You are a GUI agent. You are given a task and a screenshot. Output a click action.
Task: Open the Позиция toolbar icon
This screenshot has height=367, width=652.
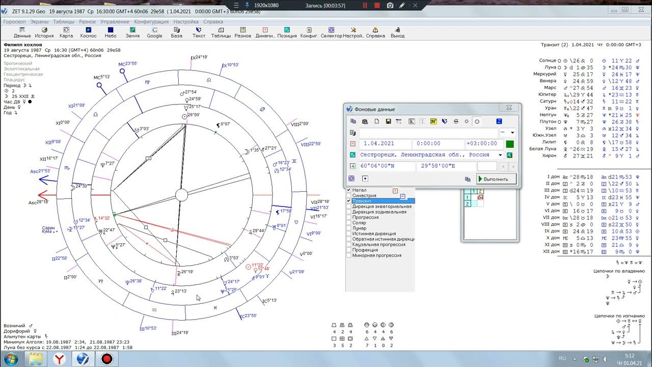[287, 33]
